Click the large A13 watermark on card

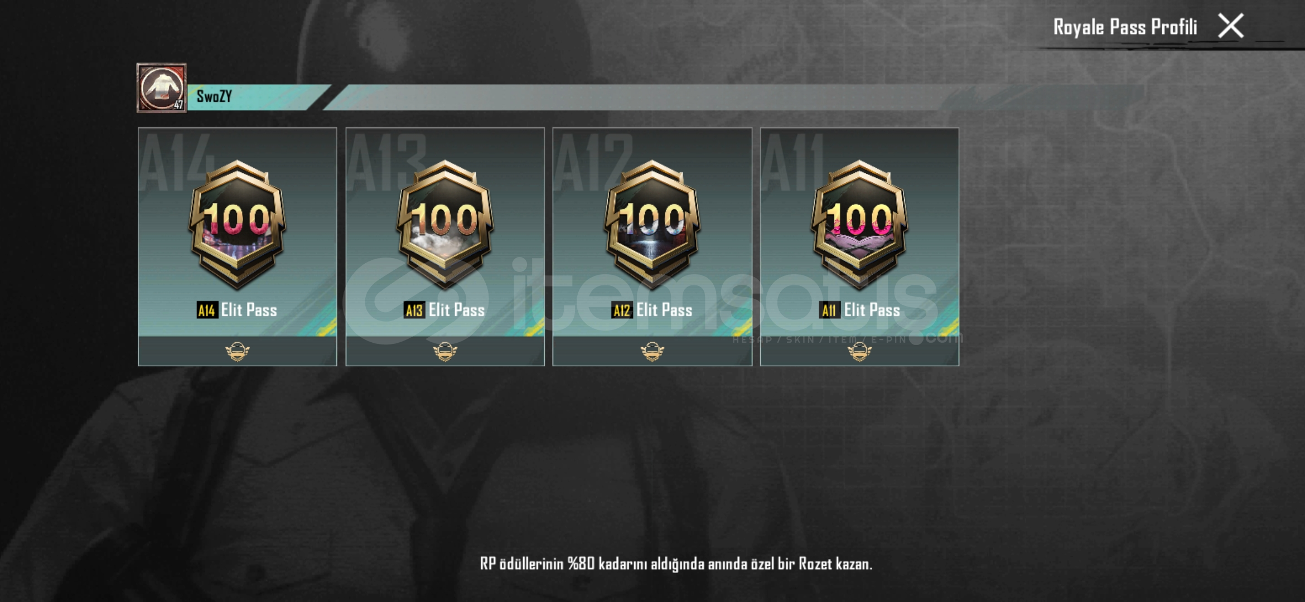(x=386, y=162)
